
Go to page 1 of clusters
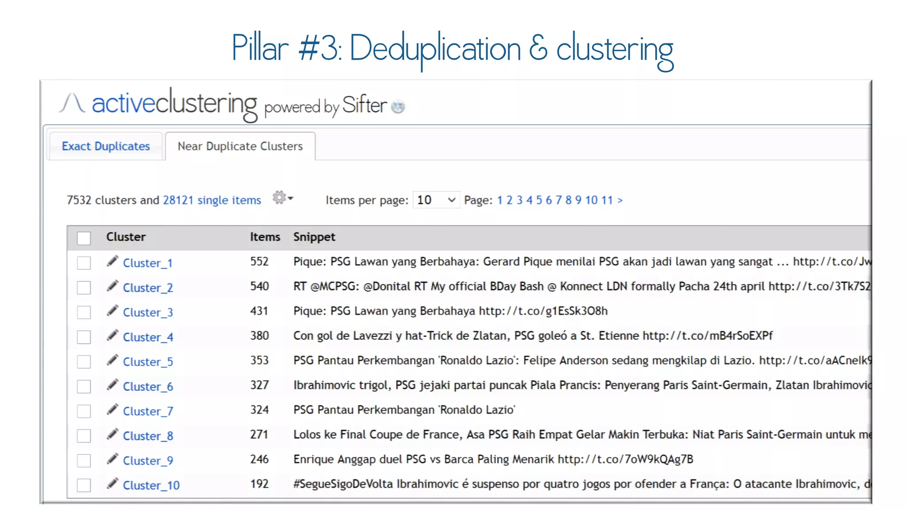point(500,200)
